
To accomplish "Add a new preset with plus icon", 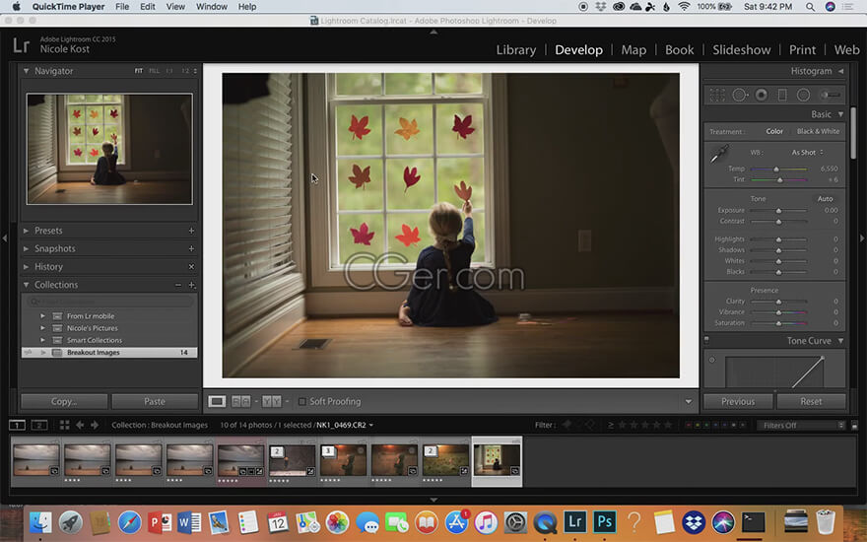I will [x=191, y=231].
